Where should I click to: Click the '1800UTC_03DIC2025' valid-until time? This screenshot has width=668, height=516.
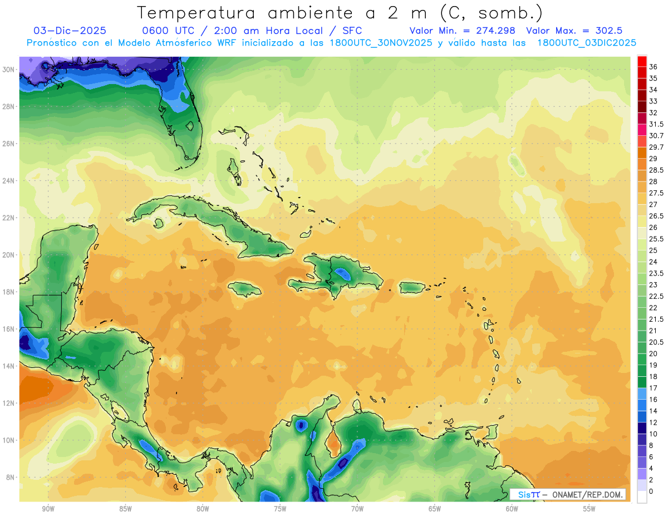pos(587,42)
